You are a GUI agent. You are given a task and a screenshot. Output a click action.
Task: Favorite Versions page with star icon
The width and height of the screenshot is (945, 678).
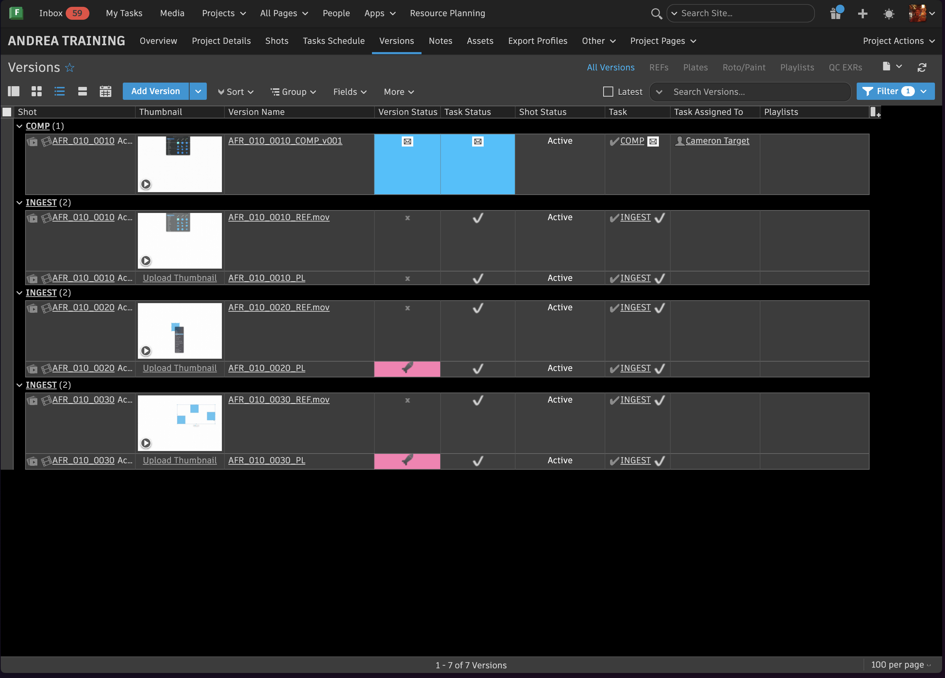(x=70, y=68)
